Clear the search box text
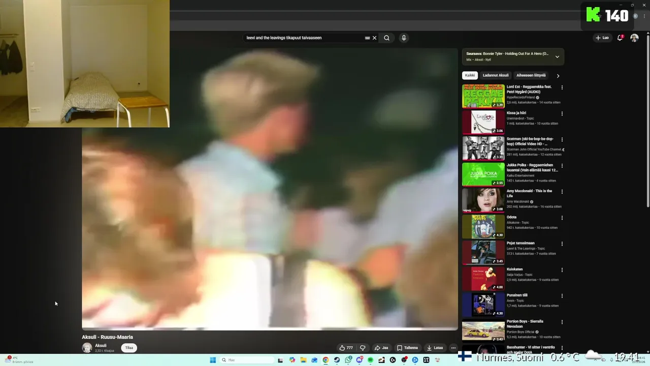The width and height of the screenshot is (650, 366). 375,38
